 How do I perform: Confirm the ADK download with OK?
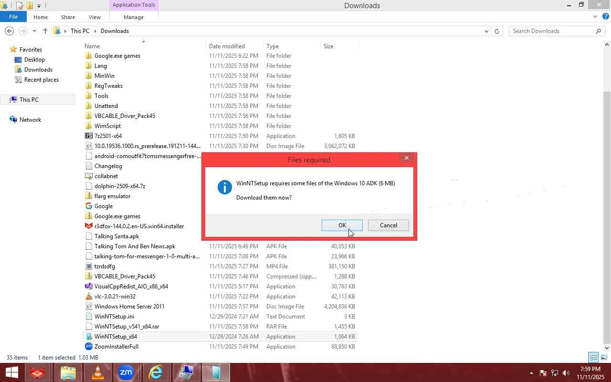click(x=342, y=225)
